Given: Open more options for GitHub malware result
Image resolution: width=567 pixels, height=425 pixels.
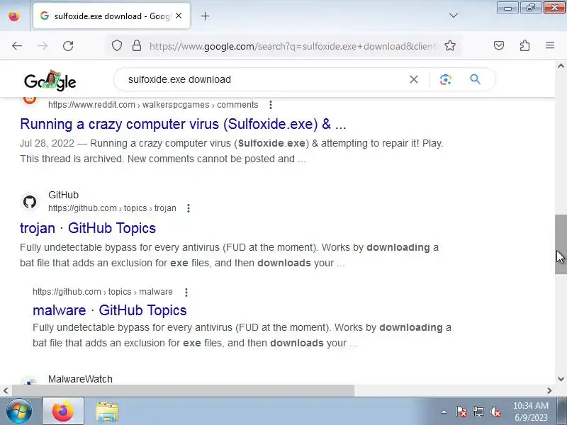Looking at the screenshot, I should [x=186, y=292].
